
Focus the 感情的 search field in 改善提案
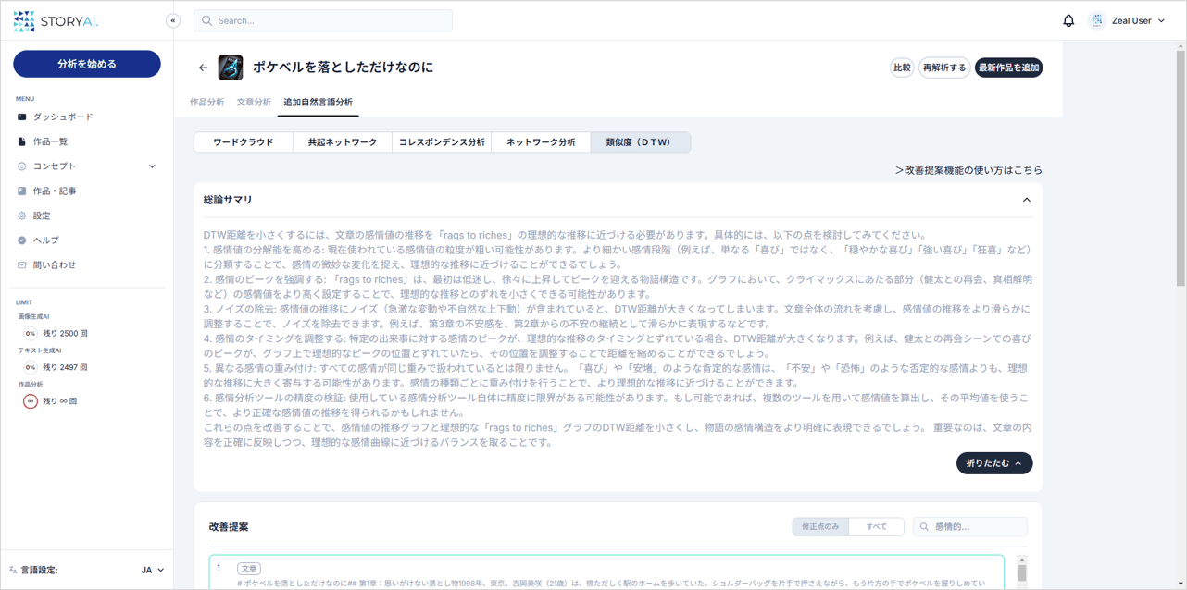tap(970, 527)
